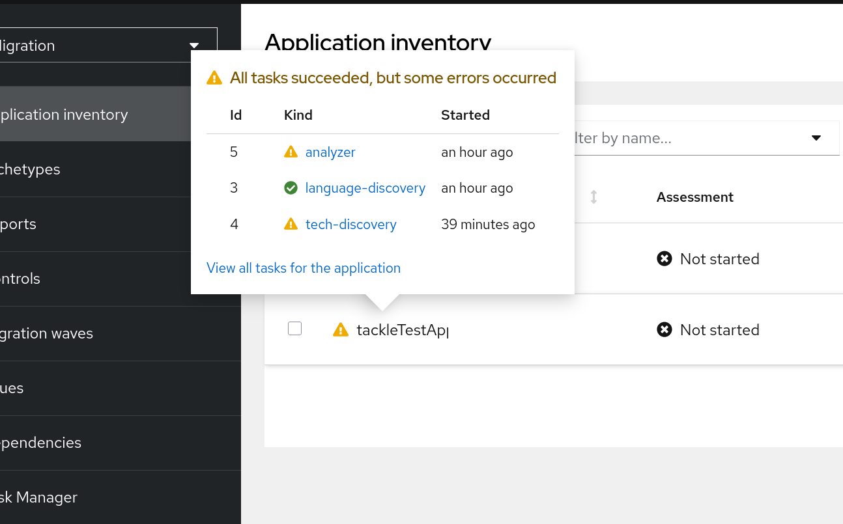Open the analyzer task link
This screenshot has height=524, width=843.
[x=330, y=152]
